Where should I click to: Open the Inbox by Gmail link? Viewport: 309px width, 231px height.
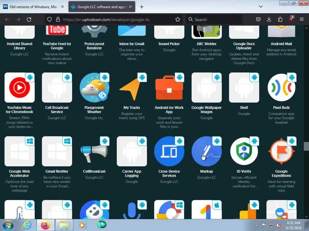(x=132, y=44)
